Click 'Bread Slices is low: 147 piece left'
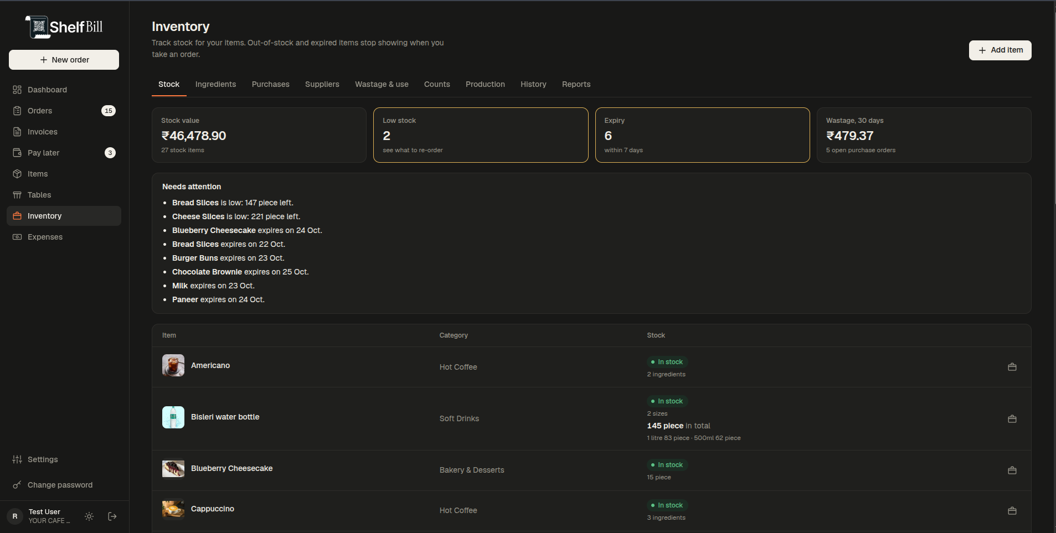This screenshot has width=1056, height=533. [x=233, y=203]
